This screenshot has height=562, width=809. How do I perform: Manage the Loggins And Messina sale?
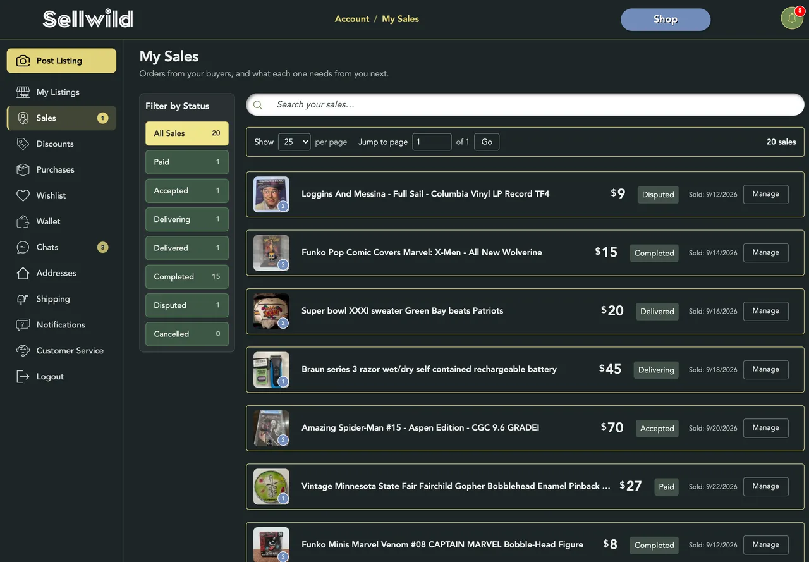(x=766, y=194)
